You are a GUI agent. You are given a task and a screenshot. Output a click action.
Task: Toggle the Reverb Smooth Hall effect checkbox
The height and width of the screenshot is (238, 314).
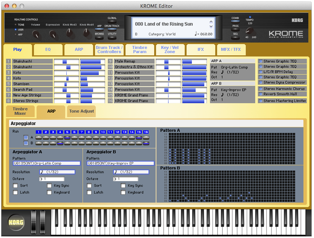[x=261, y=94]
